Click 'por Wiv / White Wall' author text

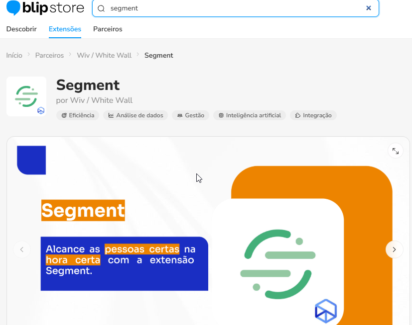click(x=94, y=100)
